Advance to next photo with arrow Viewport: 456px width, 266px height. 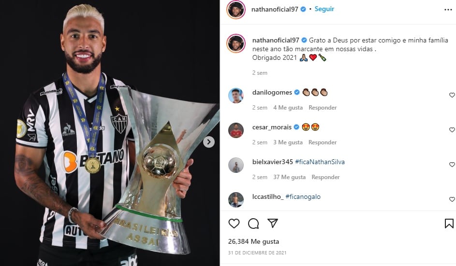209,142
